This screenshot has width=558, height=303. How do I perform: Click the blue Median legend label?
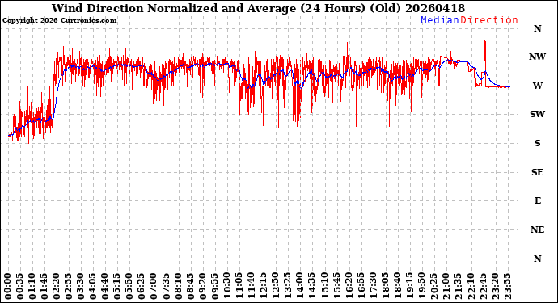pos(440,20)
